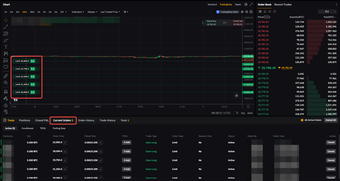Uncheck the All Active Orders checkbox

[302, 120]
